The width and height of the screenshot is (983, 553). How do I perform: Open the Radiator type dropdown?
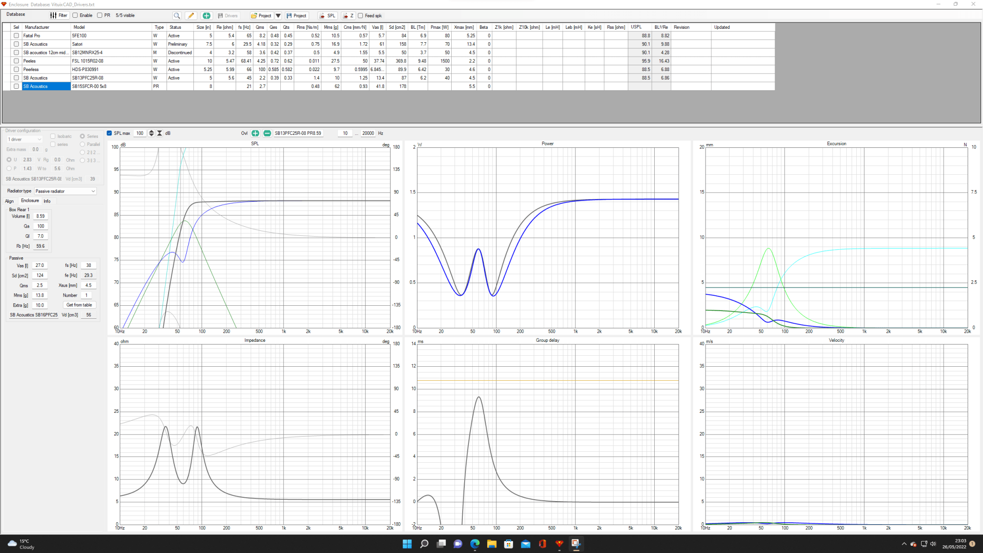click(x=65, y=191)
